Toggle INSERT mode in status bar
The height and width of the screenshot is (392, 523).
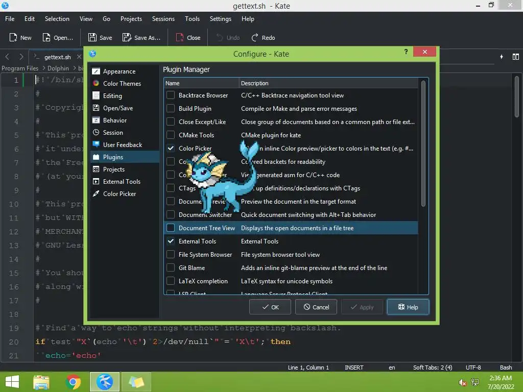[354, 367]
